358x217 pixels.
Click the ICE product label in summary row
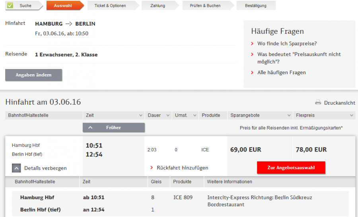click(x=205, y=150)
